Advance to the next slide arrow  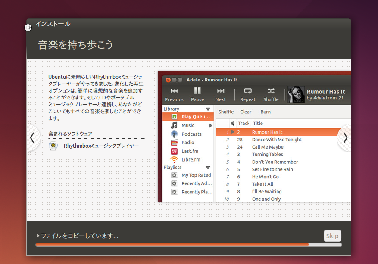click(345, 138)
